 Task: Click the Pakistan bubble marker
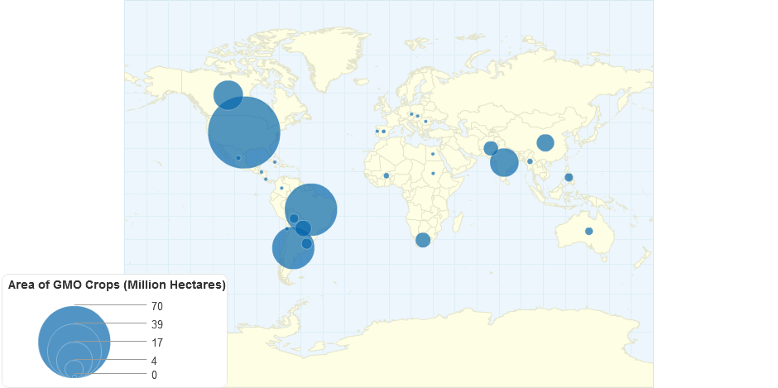point(490,148)
